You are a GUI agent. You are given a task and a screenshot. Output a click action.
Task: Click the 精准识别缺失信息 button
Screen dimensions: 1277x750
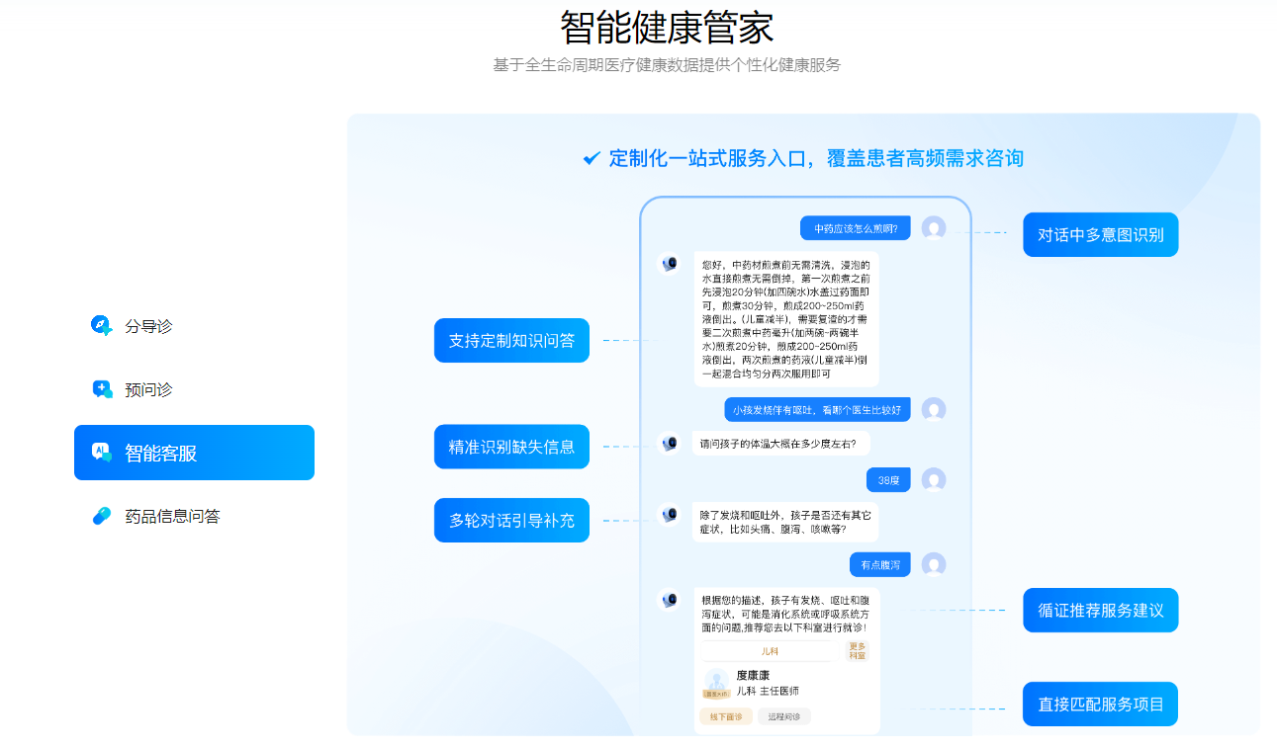coord(511,447)
